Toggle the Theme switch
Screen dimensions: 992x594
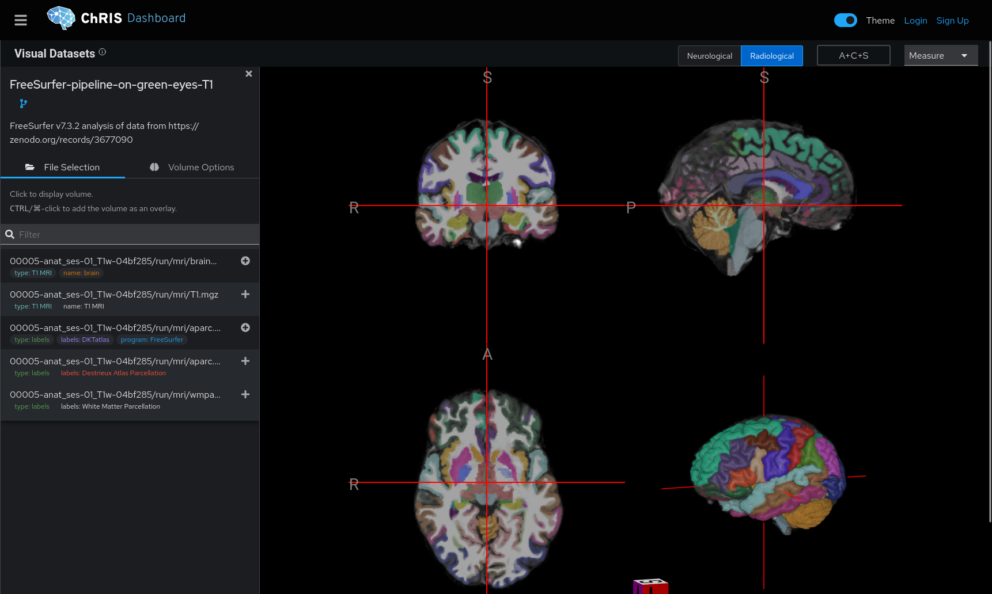(x=845, y=20)
